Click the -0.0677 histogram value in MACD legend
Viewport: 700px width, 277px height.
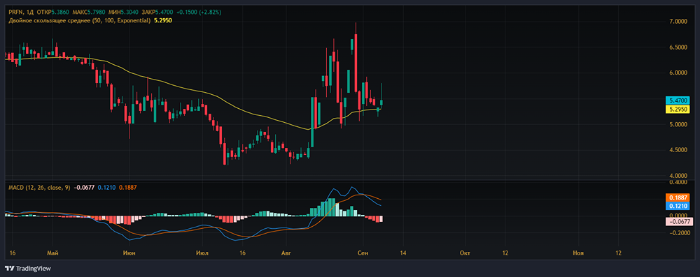84,188
